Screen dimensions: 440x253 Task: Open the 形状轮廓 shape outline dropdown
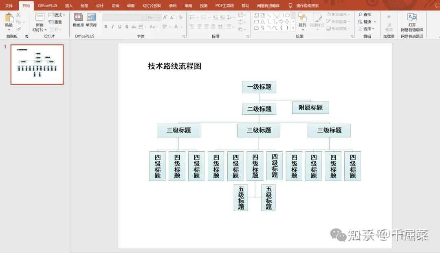(x=338, y=22)
